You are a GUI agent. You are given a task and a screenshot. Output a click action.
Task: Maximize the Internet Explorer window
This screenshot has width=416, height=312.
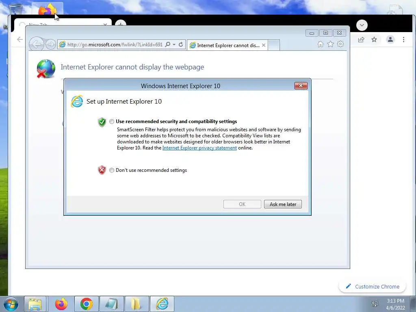pyautogui.click(x=325, y=33)
